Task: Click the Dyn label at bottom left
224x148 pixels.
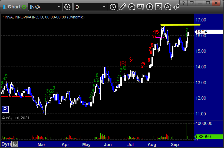Action: pyautogui.click(x=6, y=144)
